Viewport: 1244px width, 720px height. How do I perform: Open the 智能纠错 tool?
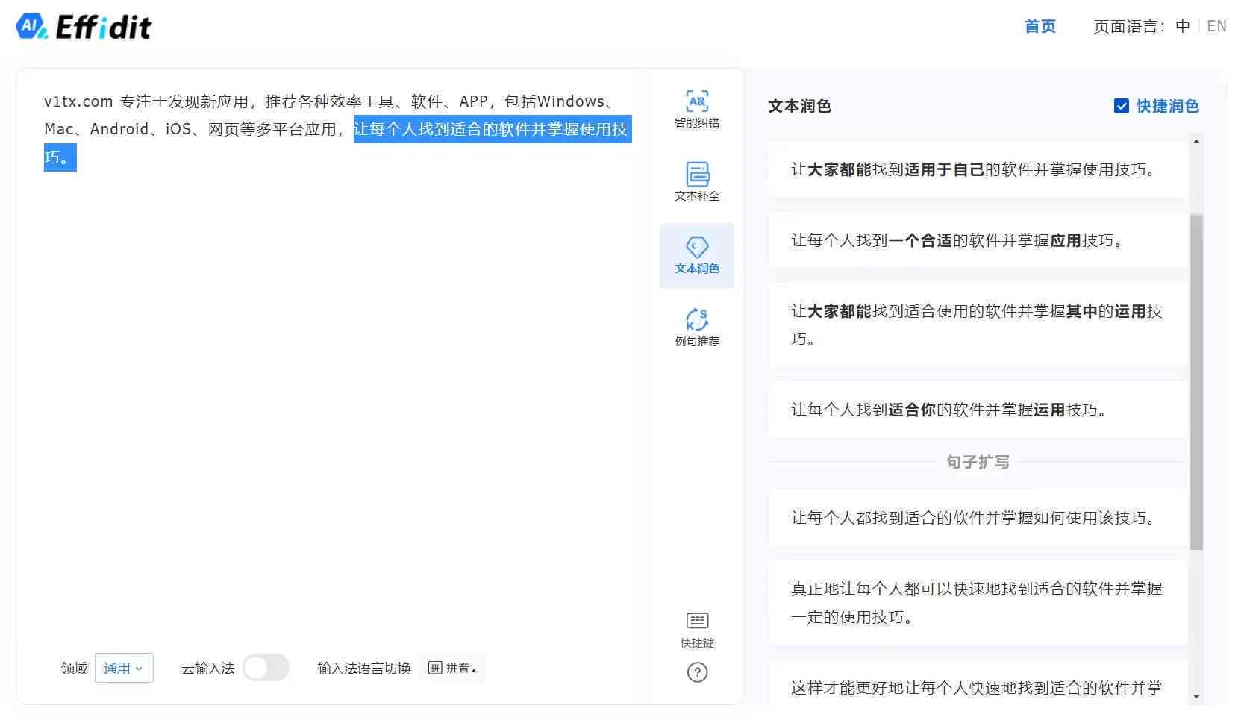pyautogui.click(x=697, y=109)
